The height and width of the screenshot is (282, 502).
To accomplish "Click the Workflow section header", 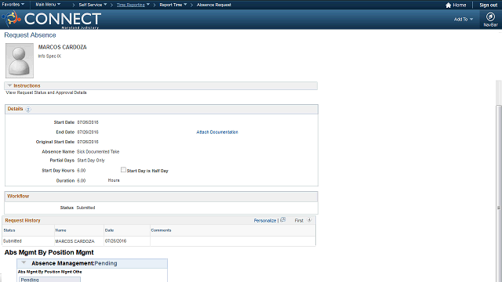I will coord(161,197).
